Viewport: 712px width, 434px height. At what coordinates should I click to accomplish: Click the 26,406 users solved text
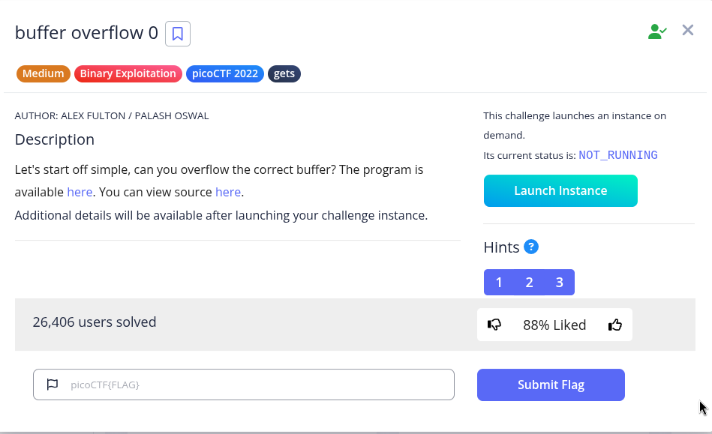[95, 322]
